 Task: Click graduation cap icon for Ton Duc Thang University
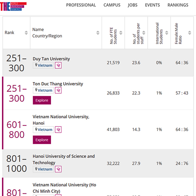point(58,90)
